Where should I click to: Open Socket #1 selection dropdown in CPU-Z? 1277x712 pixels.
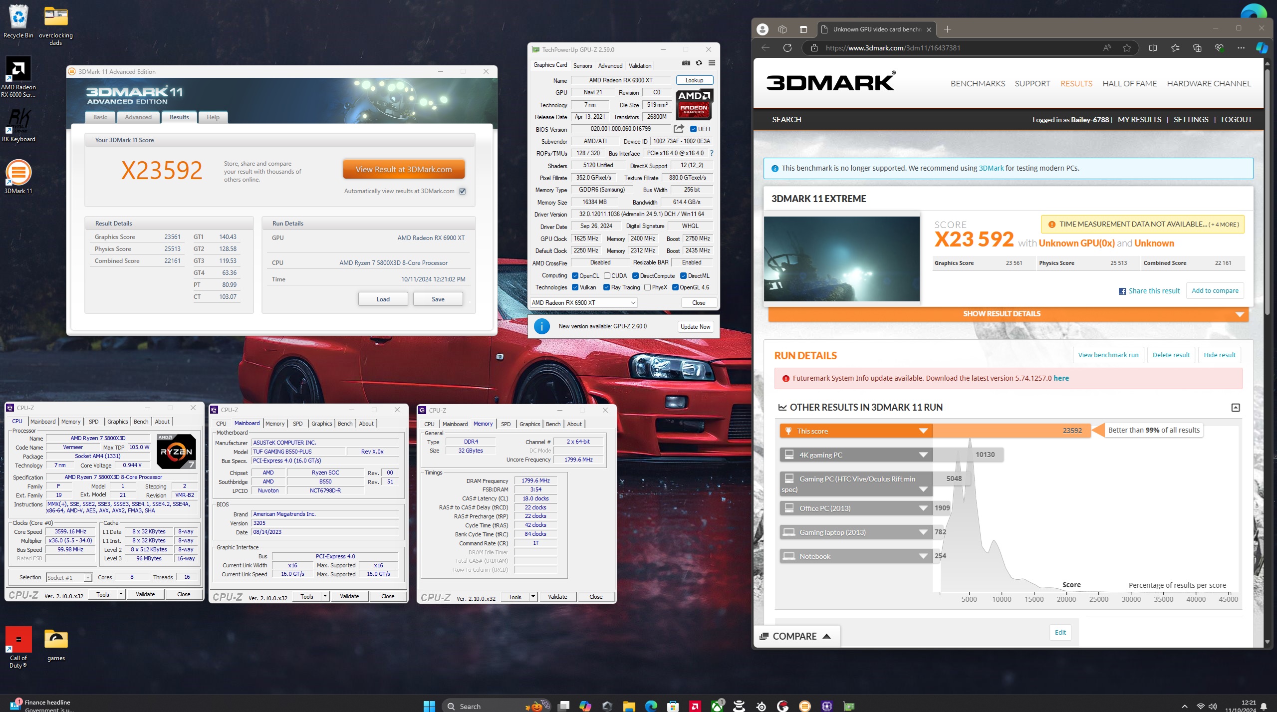[69, 578]
